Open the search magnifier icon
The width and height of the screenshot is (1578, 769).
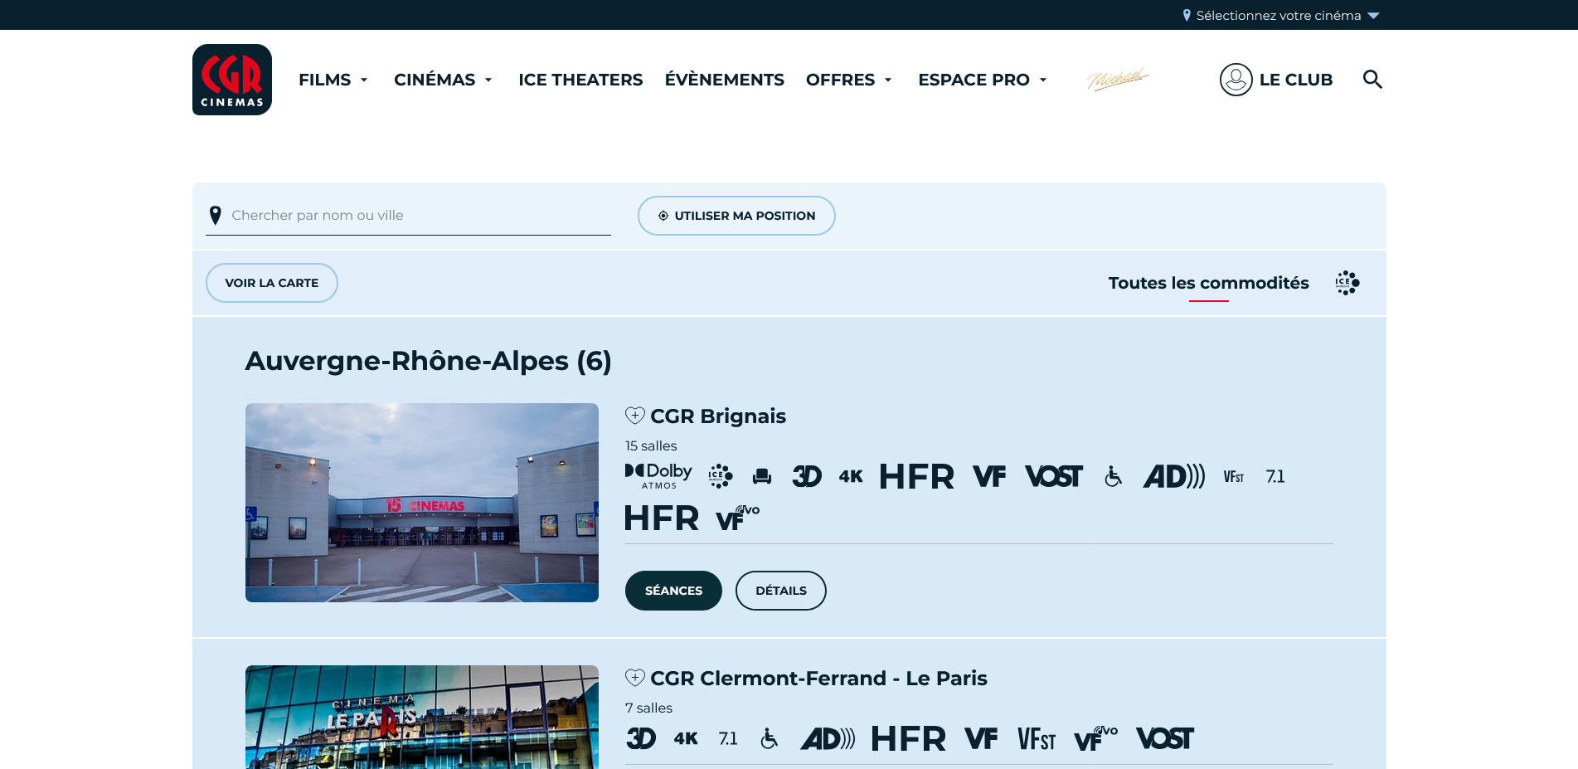(1372, 80)
